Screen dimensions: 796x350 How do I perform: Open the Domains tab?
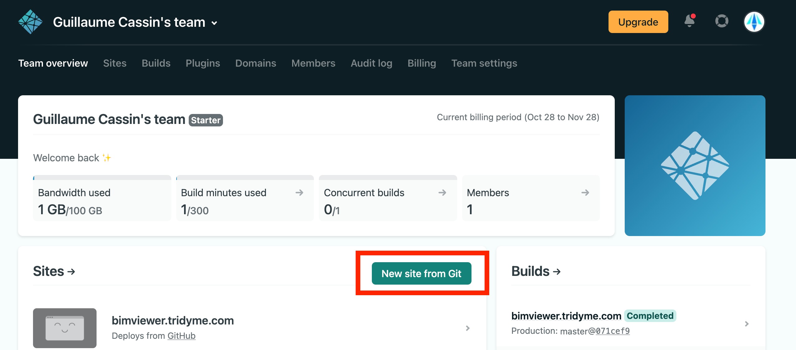(x=256, y=63)
